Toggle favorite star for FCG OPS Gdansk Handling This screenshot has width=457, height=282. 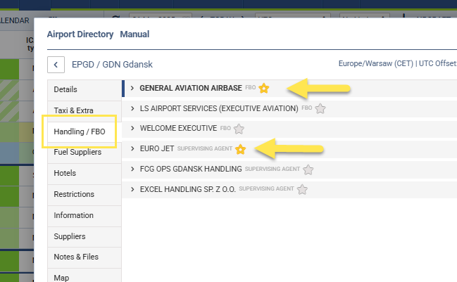coord(308,169)
